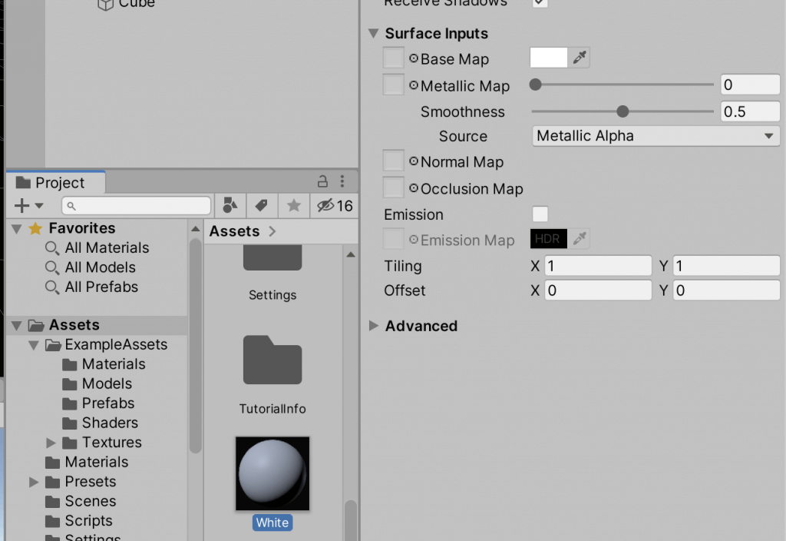
Task: Click the Base Map color eyedropper icon
Action: [x=579, y=58]
